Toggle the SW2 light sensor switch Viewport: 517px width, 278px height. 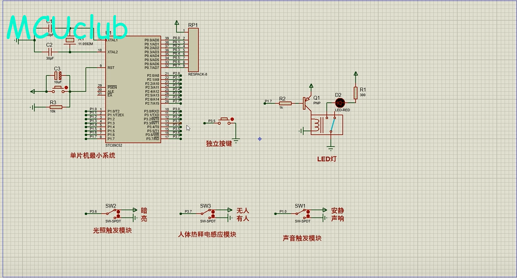click(112, 213)
